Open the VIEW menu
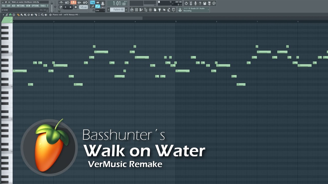328x184 pixels. 28,6
